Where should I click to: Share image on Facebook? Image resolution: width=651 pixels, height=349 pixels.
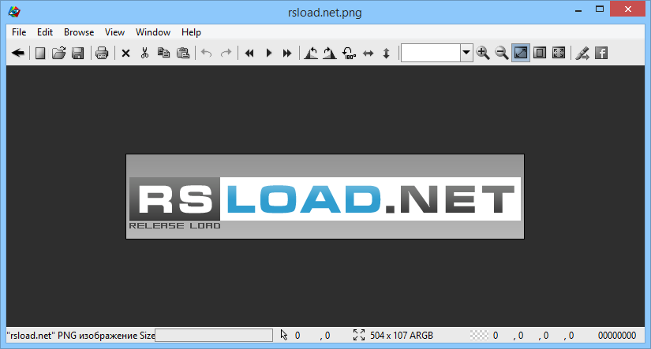[601, 53]
